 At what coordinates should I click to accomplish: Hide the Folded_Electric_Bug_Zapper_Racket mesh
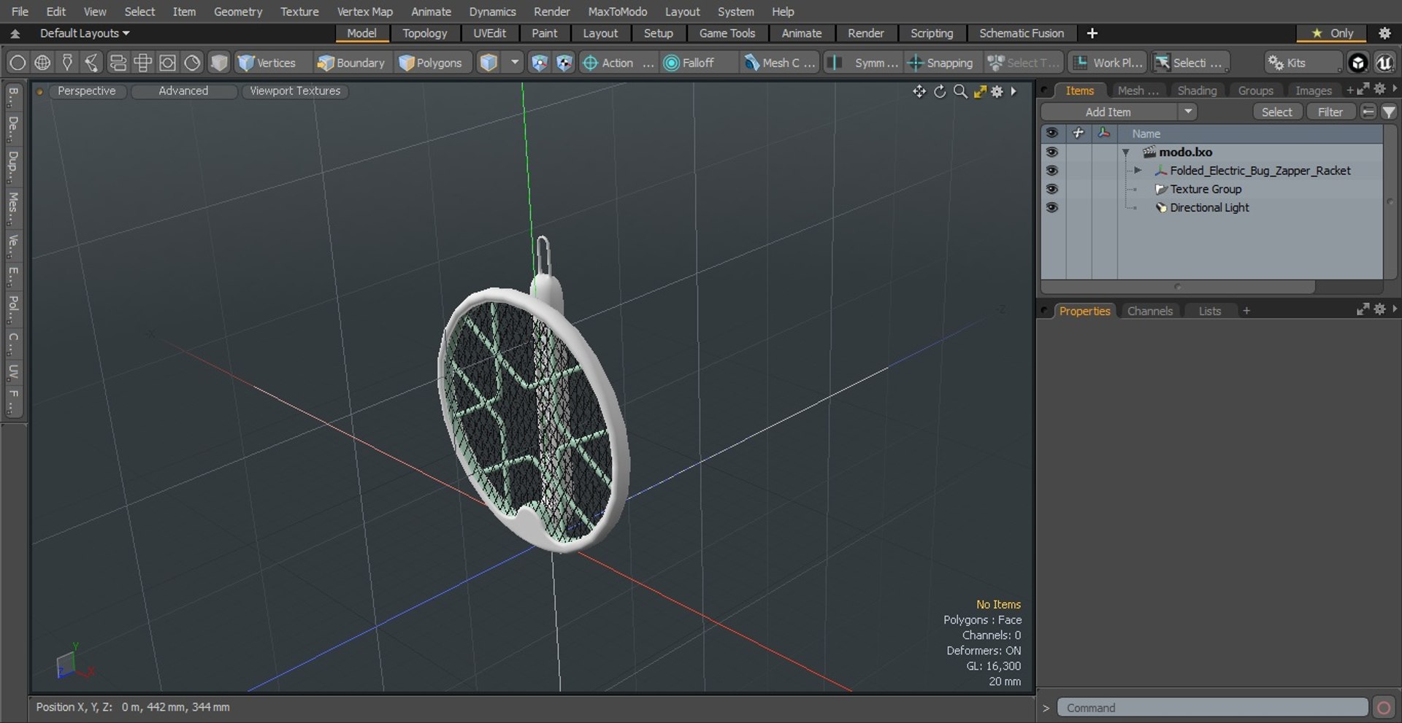coord(1051,171)
